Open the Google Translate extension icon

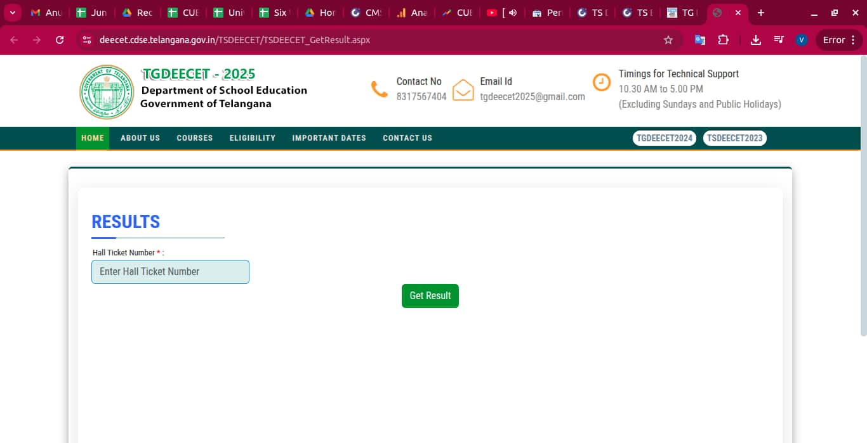(700, 40)
